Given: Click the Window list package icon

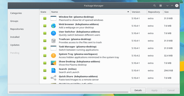Looking at the screenshot, I should [x=53, y=18].
